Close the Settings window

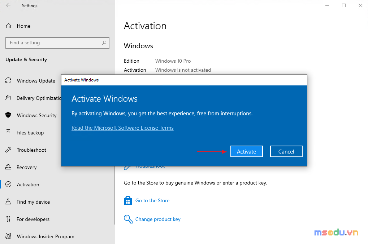(360, 5)
